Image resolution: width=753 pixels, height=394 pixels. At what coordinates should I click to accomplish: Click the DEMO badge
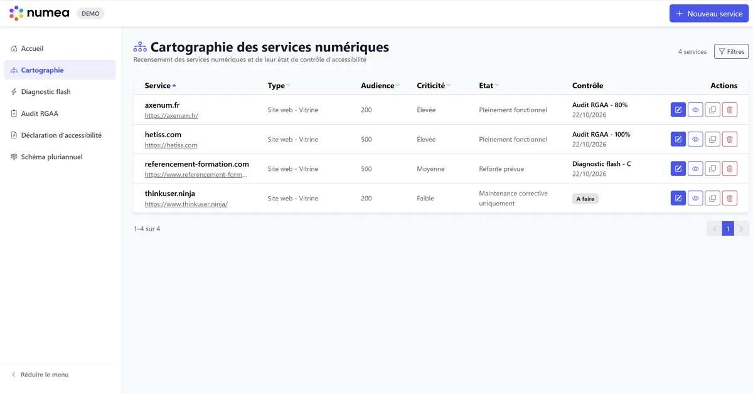click(x=90, y=13)
